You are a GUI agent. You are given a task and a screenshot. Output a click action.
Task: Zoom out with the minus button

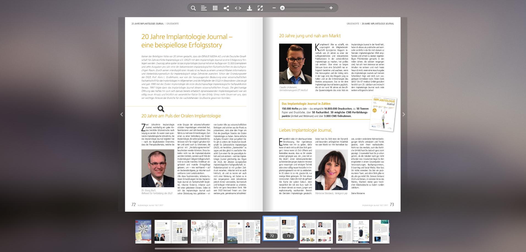pos(274,8)
